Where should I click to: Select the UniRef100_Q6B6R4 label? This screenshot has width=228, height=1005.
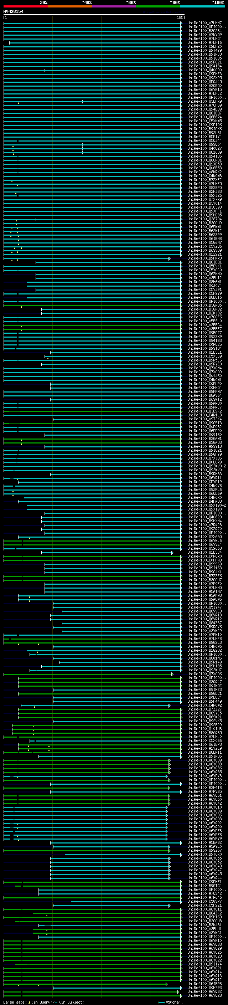[x=204, y=117]
